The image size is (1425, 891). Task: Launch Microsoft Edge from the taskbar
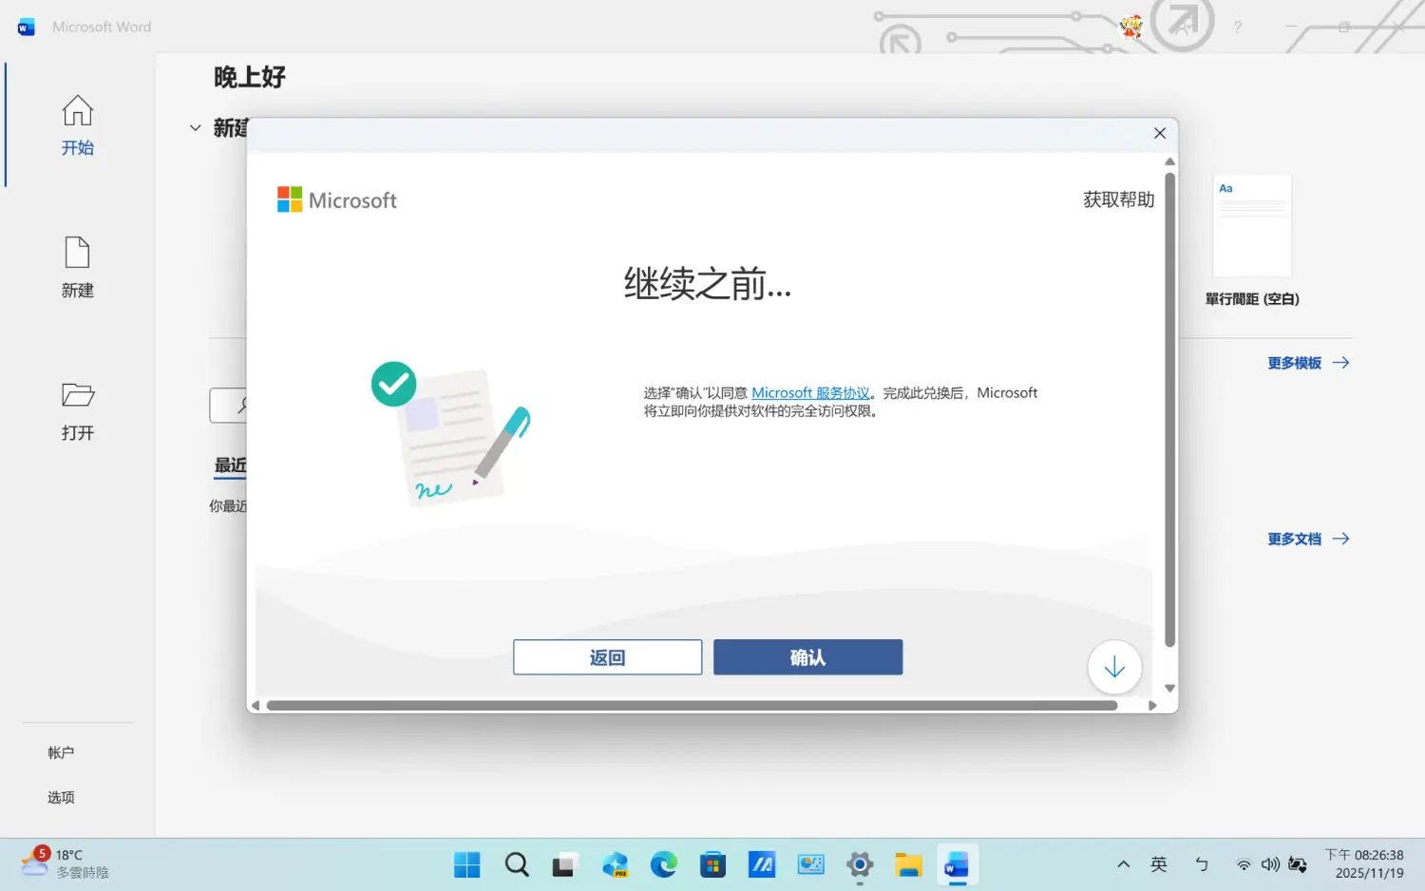click(x=663, y=864)
